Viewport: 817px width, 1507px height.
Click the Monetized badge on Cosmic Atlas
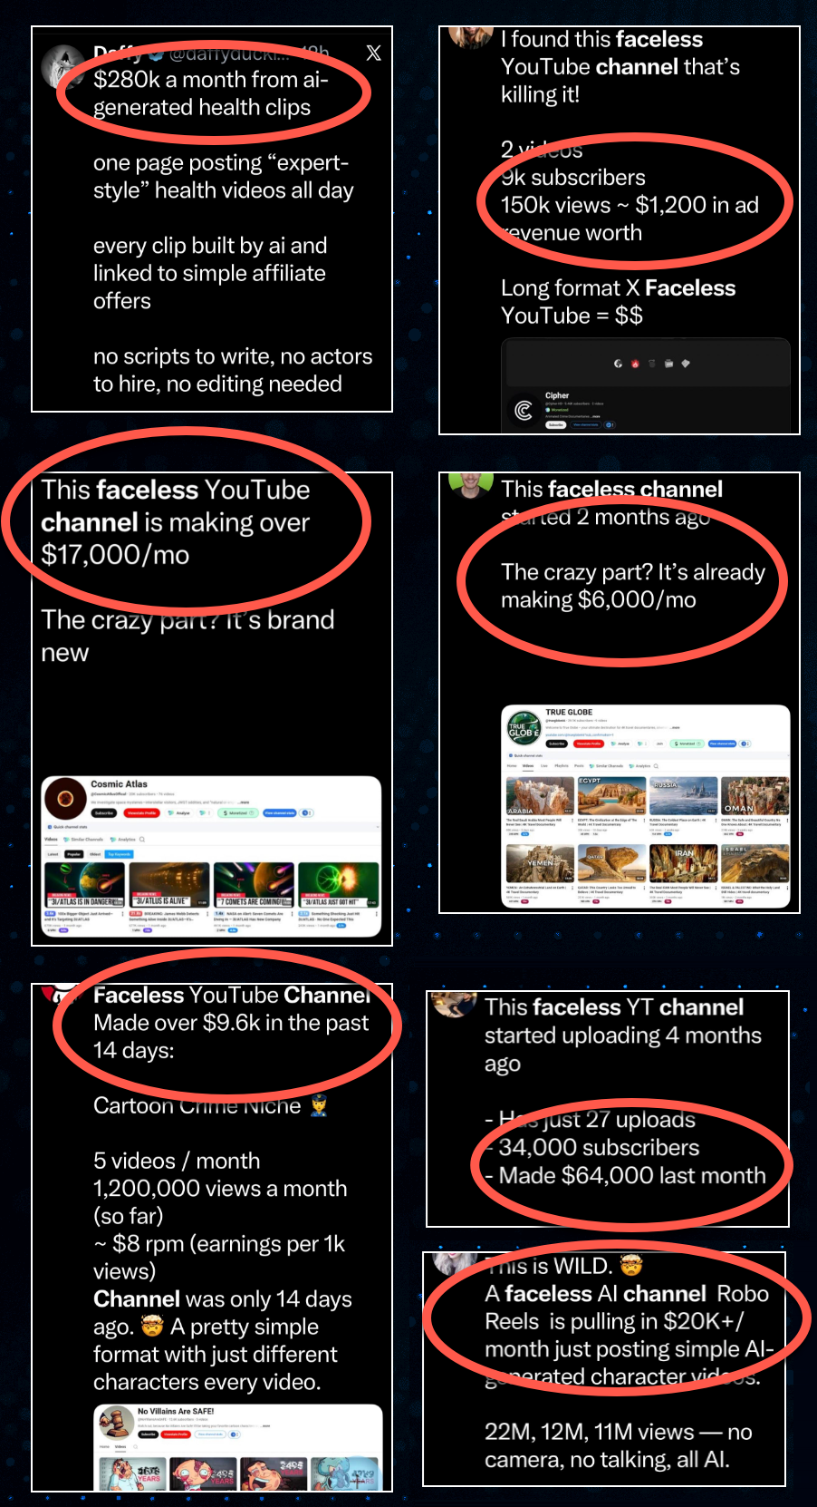238,812
